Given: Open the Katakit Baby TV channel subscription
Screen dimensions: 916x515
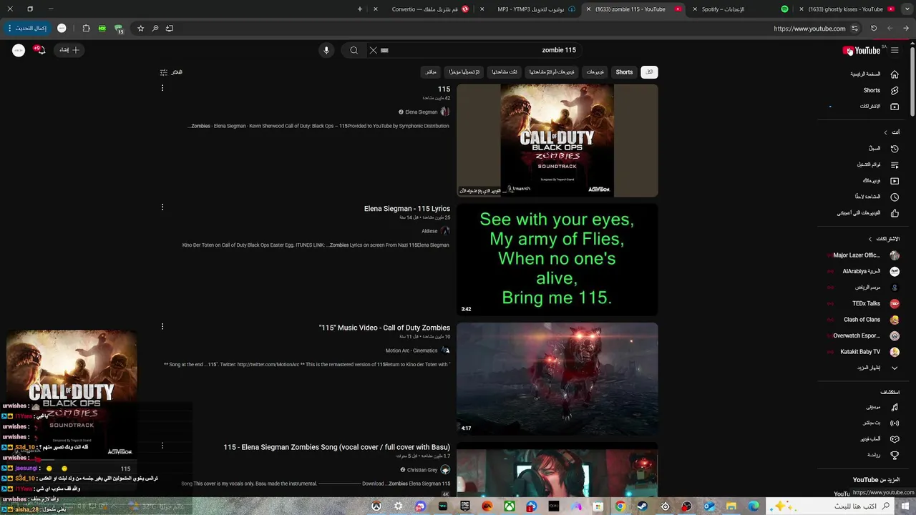Looking at the screenshot, I should click(x=864, y=352).
